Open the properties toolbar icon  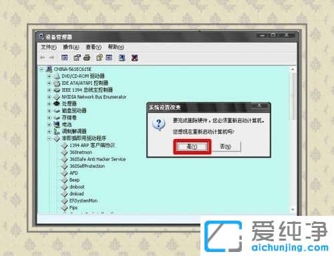point(77,57)
